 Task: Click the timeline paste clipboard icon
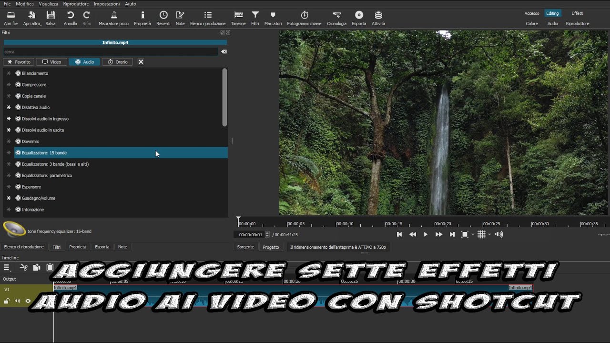tap(50, 268)
